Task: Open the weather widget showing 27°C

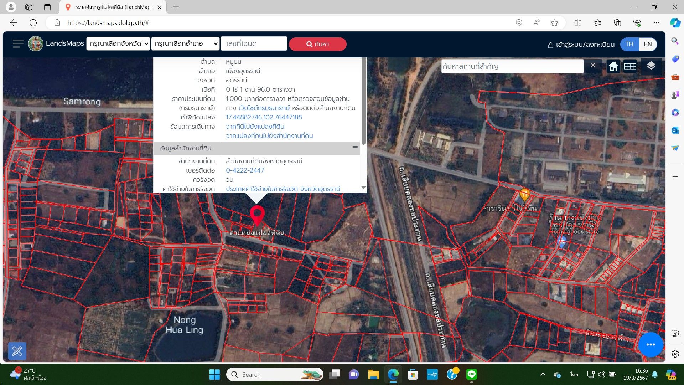Action: pyautogui.click(x=28, y=374)
